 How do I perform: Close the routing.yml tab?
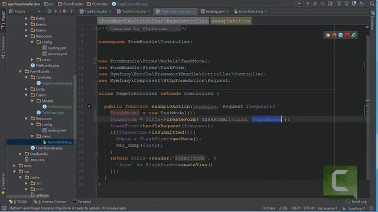(x=227, y=11)
